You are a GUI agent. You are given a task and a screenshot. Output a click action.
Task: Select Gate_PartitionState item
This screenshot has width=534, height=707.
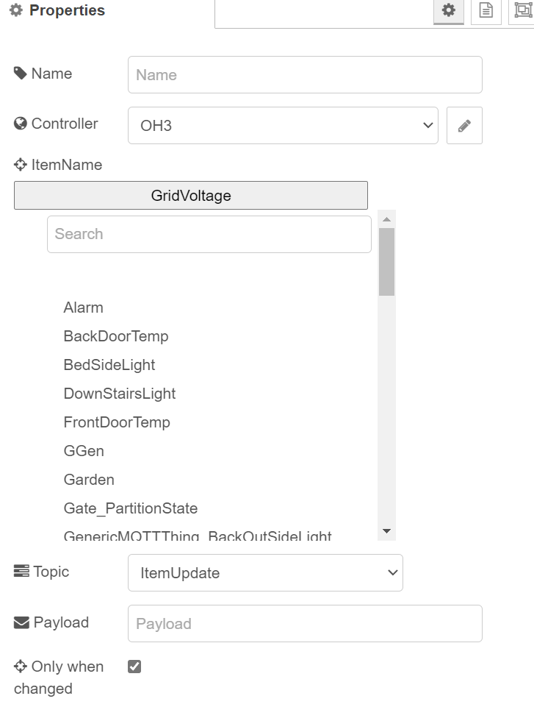(x=131, y=508)
